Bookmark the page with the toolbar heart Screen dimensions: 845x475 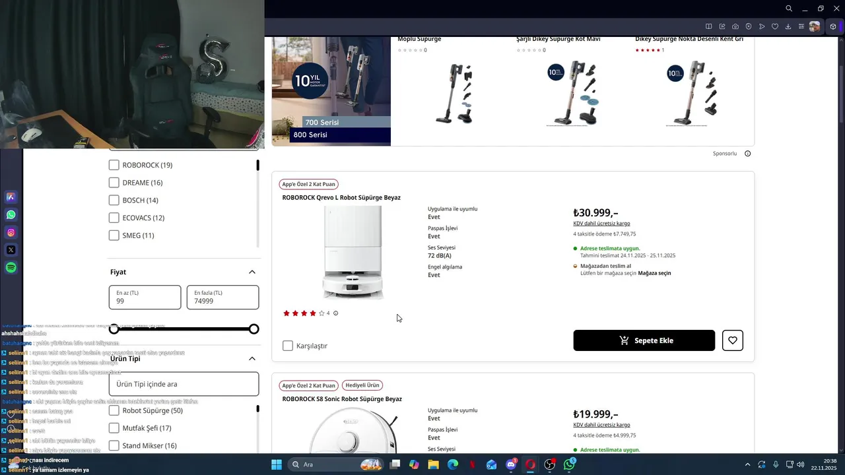coord(775,26)
